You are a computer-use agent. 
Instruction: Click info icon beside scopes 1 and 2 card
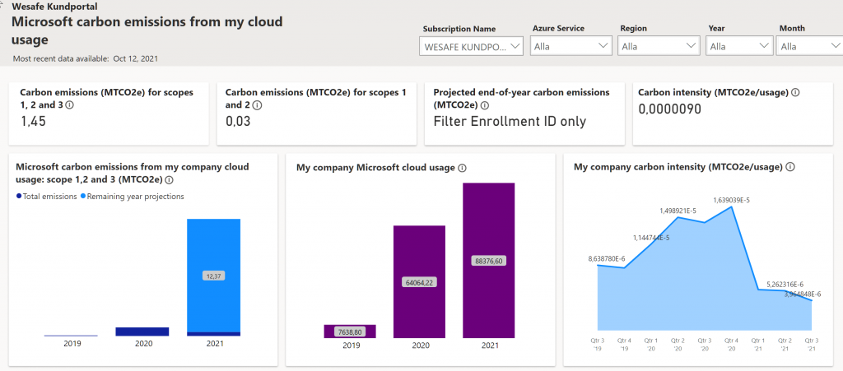(258, 105)
